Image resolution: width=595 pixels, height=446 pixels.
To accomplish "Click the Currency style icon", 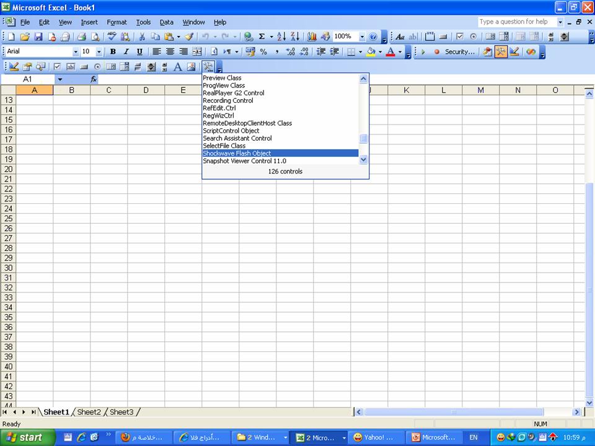I will 250,51.
